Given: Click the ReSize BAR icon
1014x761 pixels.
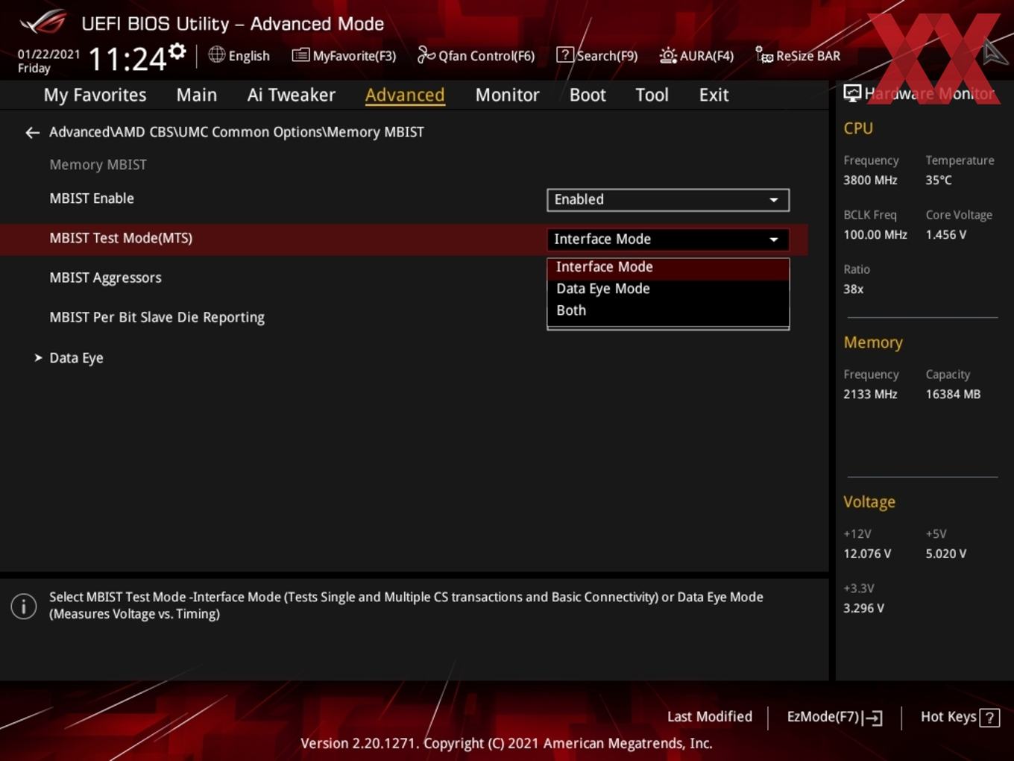Looking at the screenshot, I should 764,55.
